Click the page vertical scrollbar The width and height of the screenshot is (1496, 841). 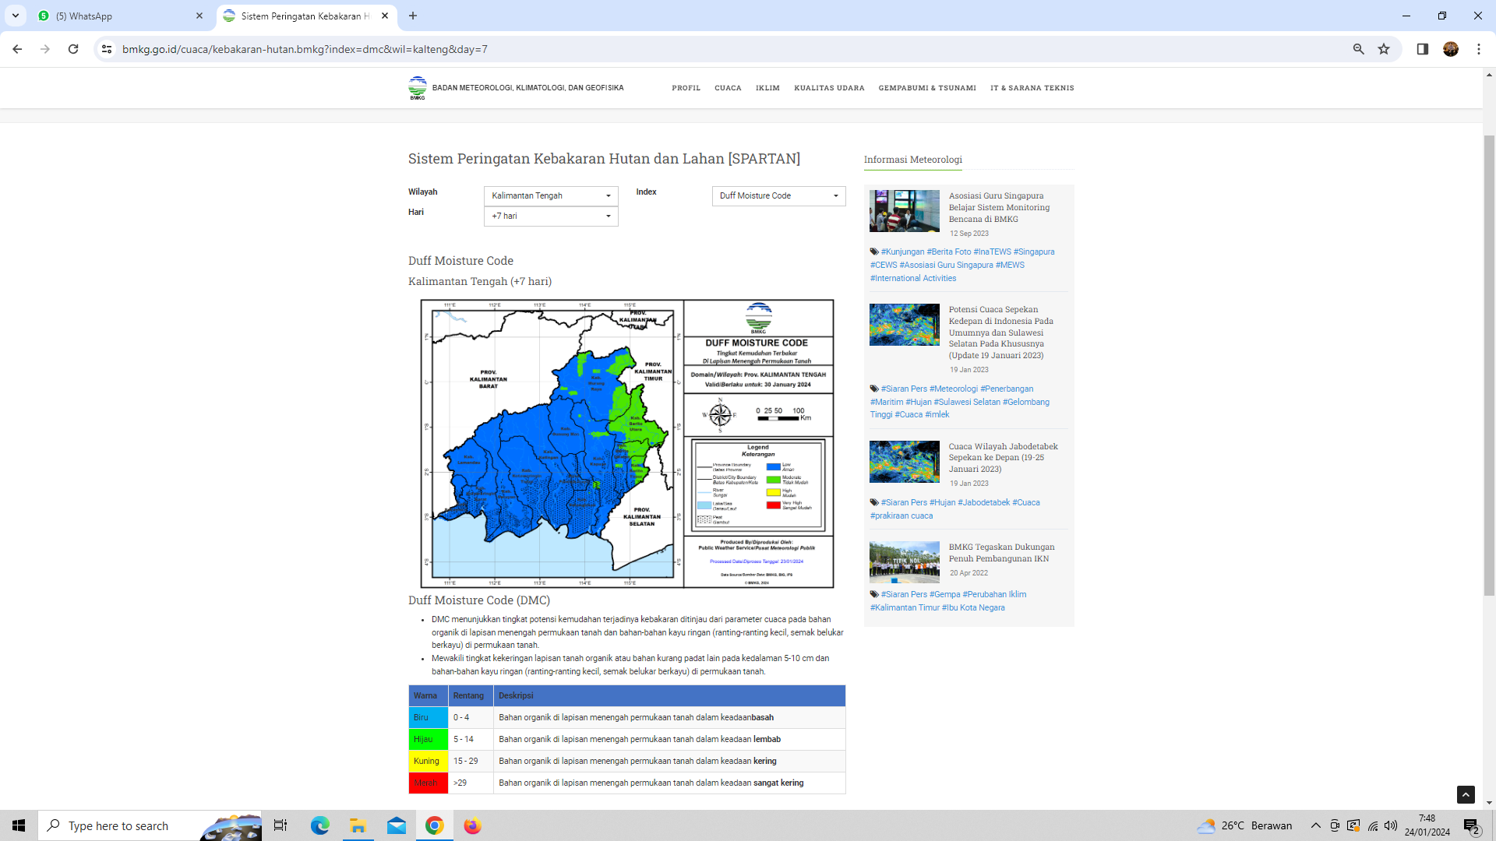pyautogui.click(x=1489, y=366)
